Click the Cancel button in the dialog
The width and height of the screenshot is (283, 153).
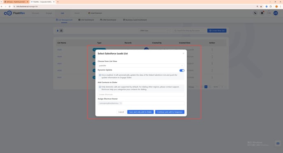[x=121, y=112]
